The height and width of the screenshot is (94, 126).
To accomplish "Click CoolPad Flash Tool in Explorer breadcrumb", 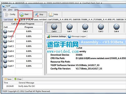I will tap(91, 3).
